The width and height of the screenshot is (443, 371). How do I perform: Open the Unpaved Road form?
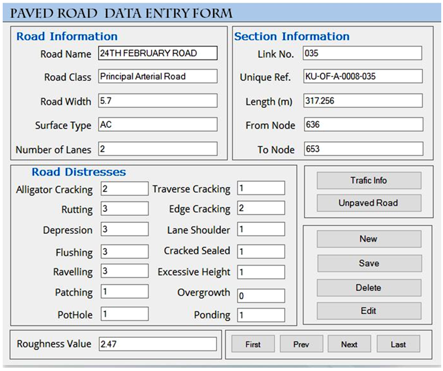pos(368,203)
